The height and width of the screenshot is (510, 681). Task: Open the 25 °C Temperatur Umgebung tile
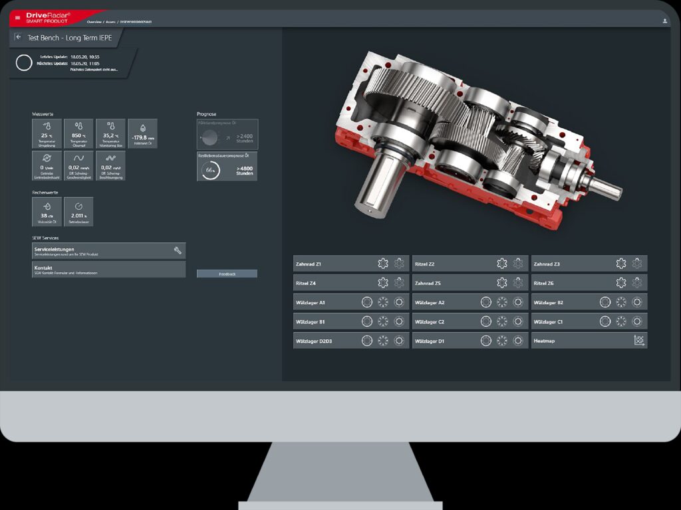tap(47, 133)
